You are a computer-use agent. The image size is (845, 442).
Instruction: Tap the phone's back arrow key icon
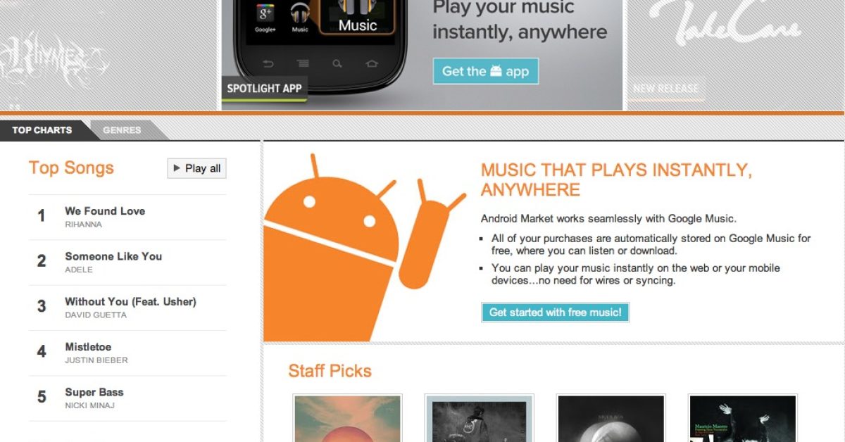click(268, 64)
